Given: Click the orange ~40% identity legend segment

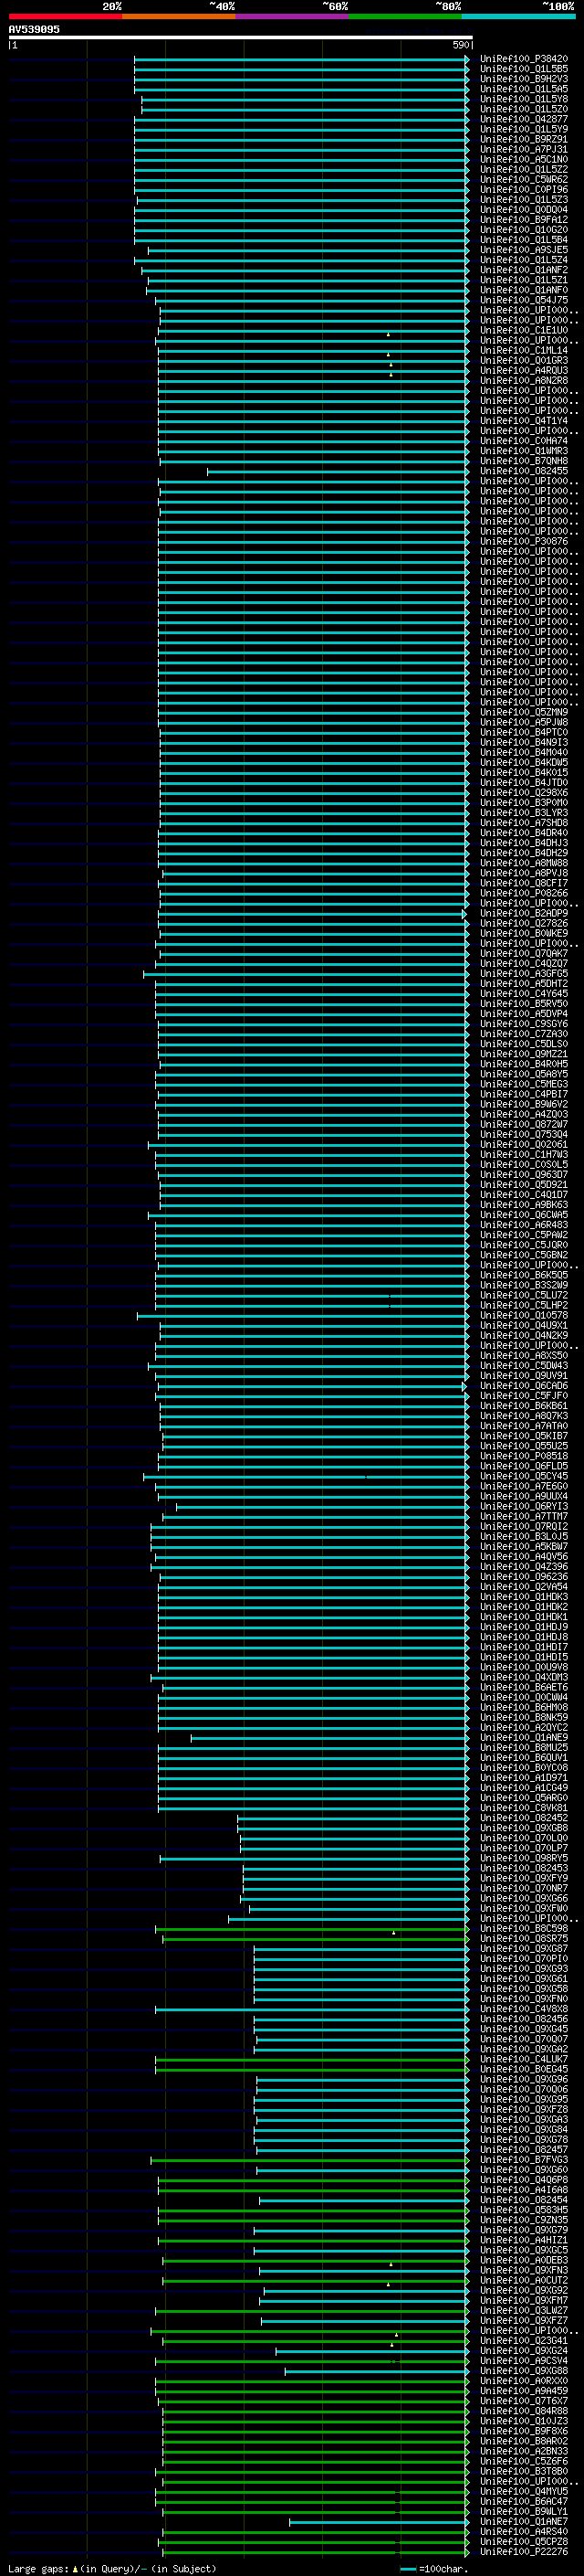Looking at the screenshot, I should click(x=179, y=16).
